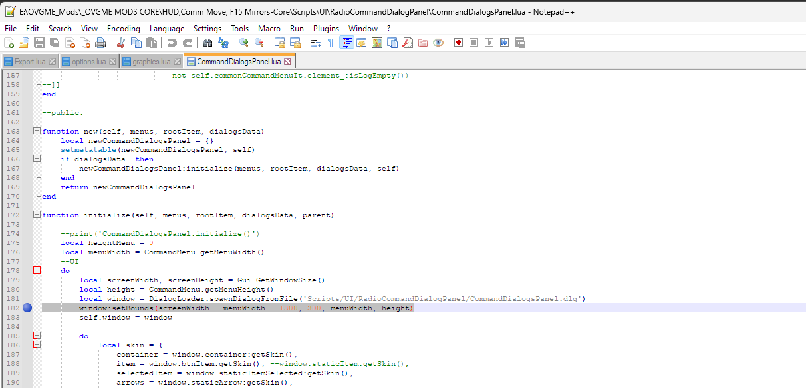806x388 pixels.
Task: Switch to the options.lua tab
Action: [x=84, y=62]
